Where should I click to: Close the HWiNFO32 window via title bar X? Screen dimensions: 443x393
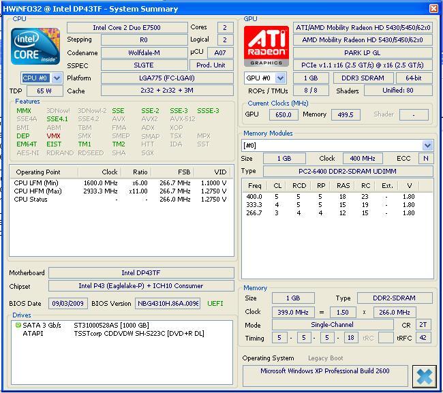[433, 8]
